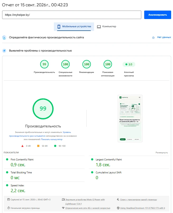Screen dimensions: 173x213
Task: Click the large 99 performance gauge
Action: pyautogui.click(x=43, y=109)
